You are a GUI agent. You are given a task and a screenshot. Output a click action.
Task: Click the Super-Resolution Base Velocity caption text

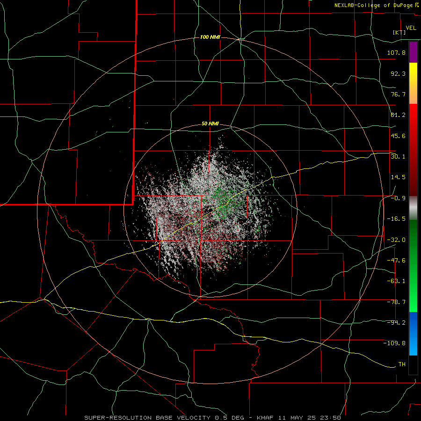pyautogui.click(x=213, y=418)
